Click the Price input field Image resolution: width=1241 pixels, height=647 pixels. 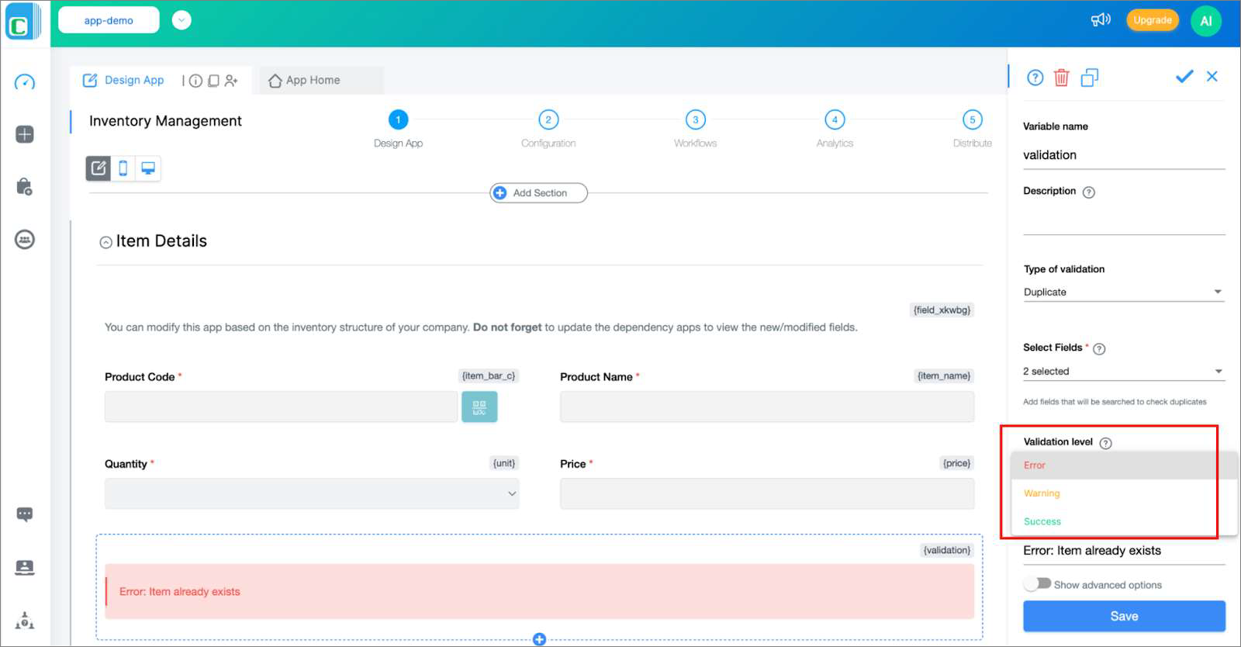pos(767,493)
